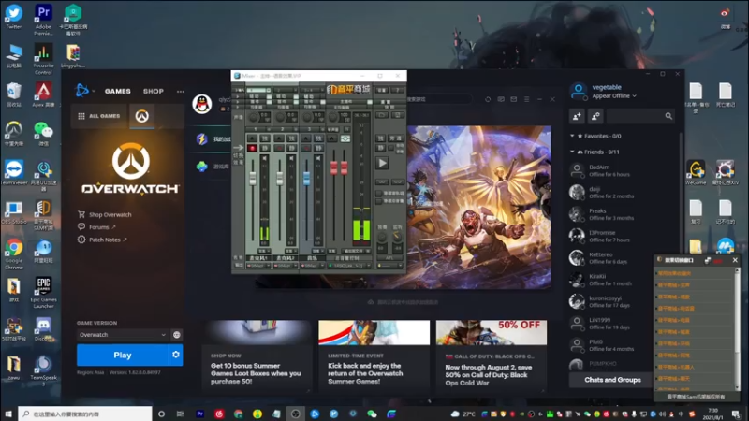Click the mixer save disk icon
This screenshot has width=749, height=421.
tap(397, 115)
